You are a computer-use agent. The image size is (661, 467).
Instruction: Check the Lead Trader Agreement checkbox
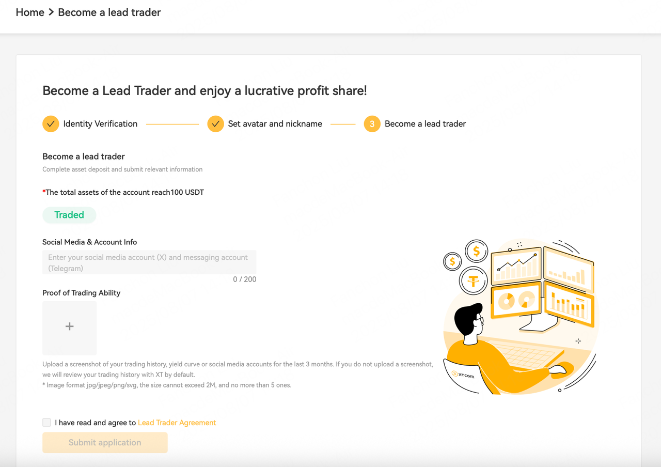pos(47,423)
